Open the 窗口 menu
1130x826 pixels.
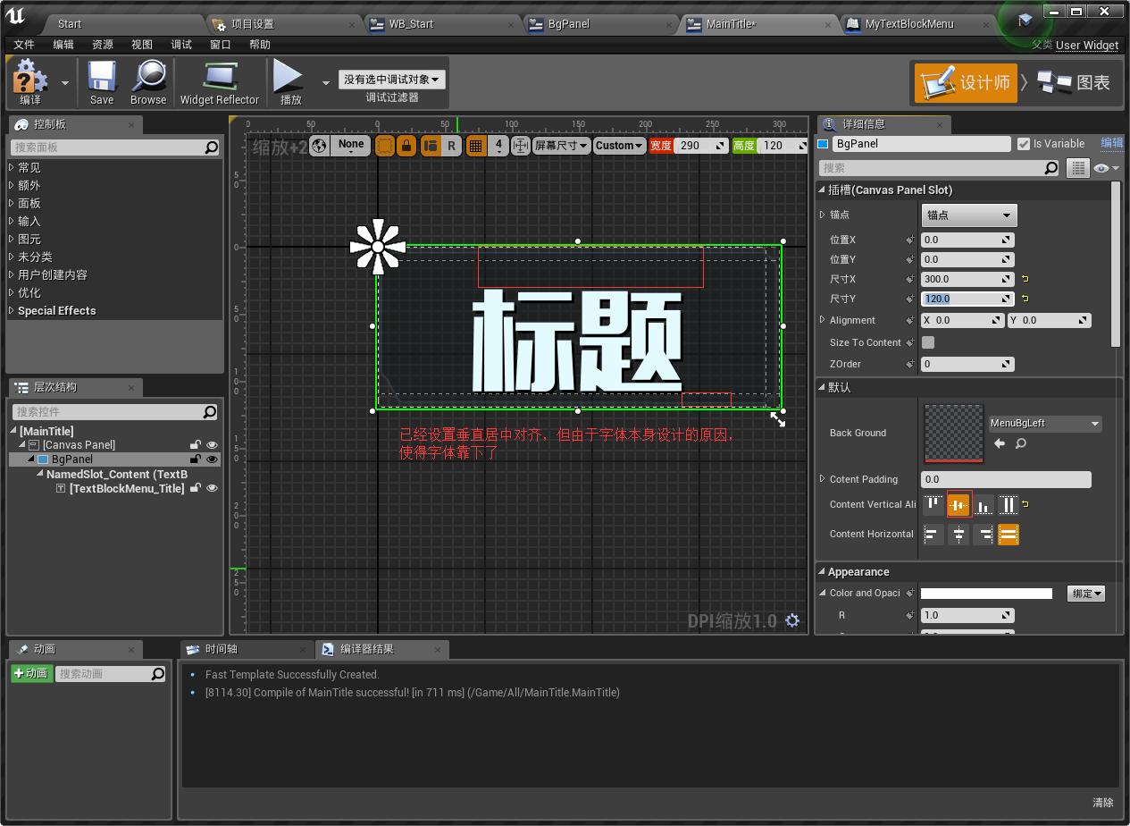click(x=220, y=44)
